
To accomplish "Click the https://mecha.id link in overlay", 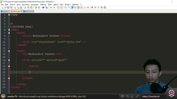I will [x=151, y=97].
